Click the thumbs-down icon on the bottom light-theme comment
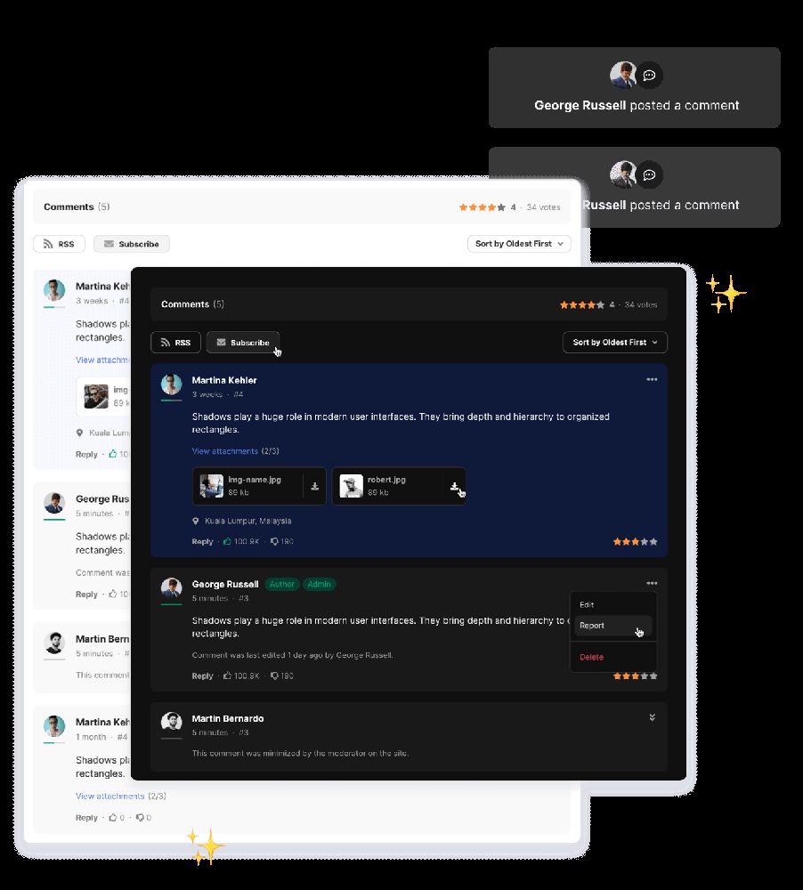The image size is (803, 890). coord(140,817)
